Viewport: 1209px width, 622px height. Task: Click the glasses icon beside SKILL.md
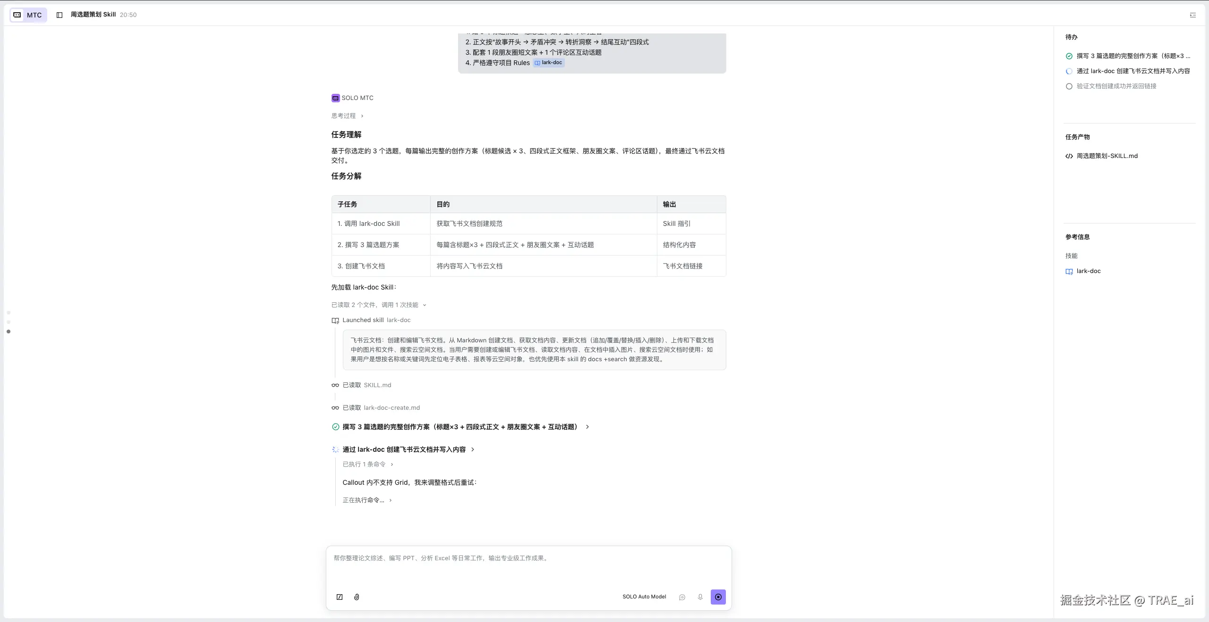(335, 385)
